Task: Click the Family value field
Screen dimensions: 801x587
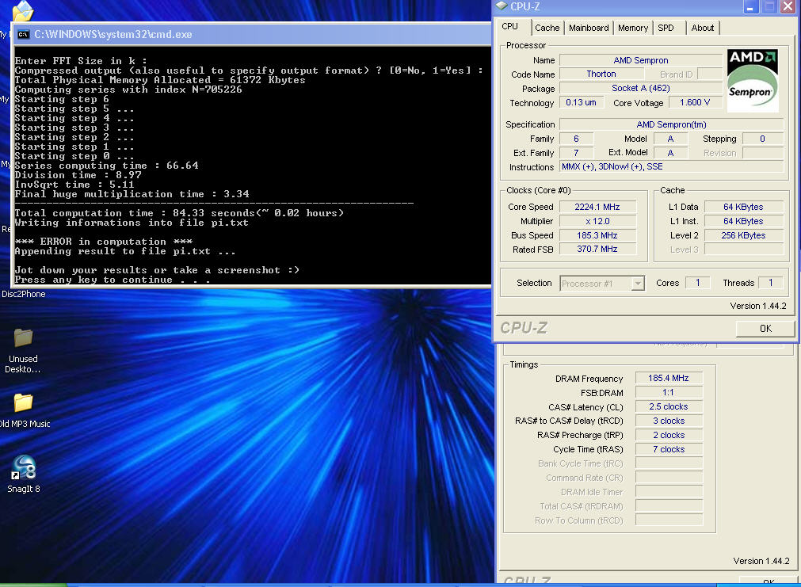Action: [x=576, y=139]
